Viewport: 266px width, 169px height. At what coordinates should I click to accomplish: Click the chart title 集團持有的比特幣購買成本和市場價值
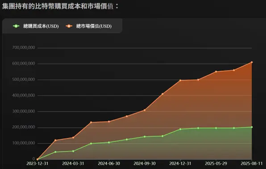[58, 6]
